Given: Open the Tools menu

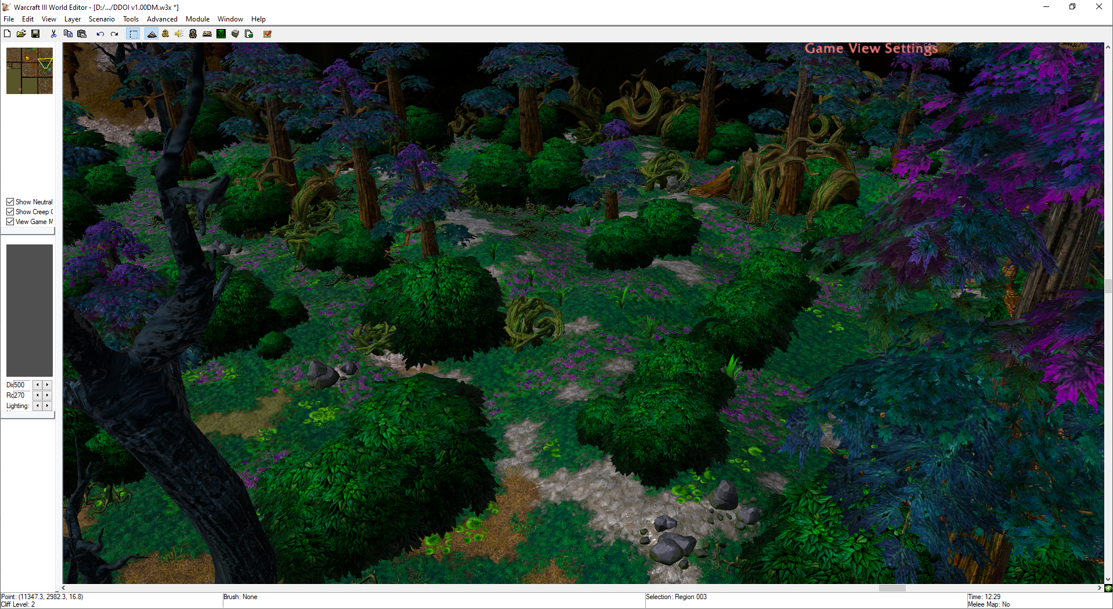Looking at the screenshot, I should point(131,19).
